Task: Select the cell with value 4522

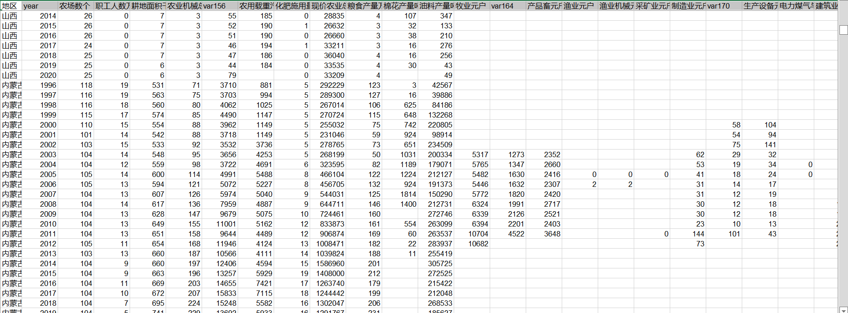Action: coord(508,234)
